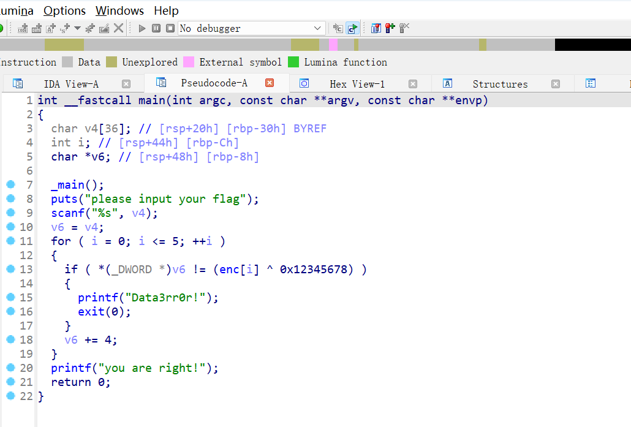Close the IDA View-A tab
Screen dimensions: 631x427
click(126, 84)
